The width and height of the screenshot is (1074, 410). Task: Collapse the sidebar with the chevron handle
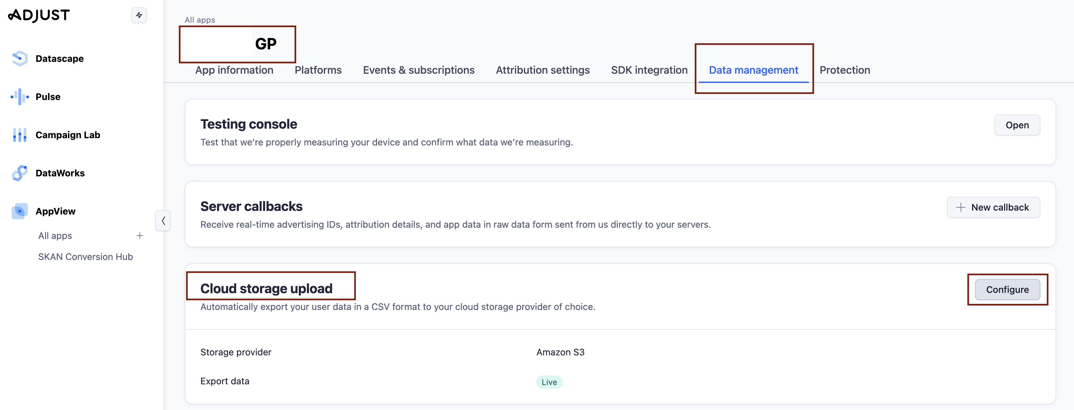point(163,220)
